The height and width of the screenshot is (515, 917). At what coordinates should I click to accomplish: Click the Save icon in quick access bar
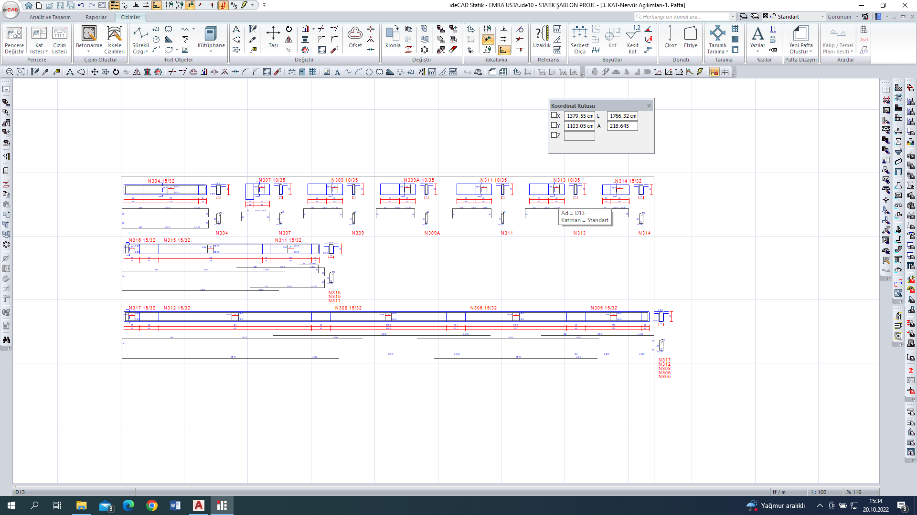pyautogui.click(x=60, y=5)
